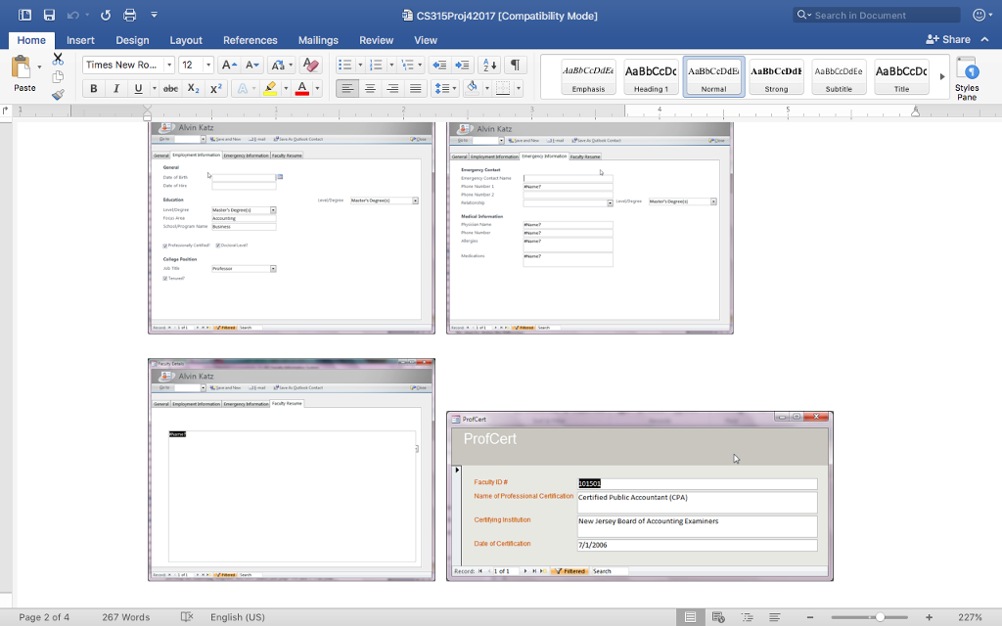Apply the Strong style
Viewport: 1002px width, 626px height.
point(776,76)
